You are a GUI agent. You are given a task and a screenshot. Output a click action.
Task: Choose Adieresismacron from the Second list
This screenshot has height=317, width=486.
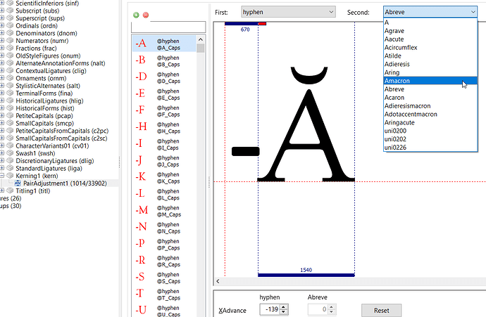click(x=430, y=105)
